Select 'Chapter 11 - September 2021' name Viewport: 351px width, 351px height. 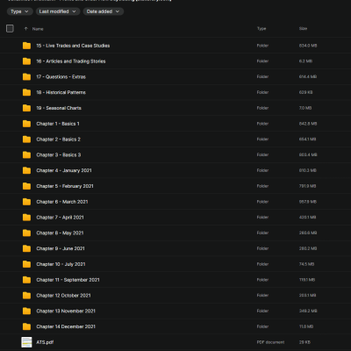(68, 280)
